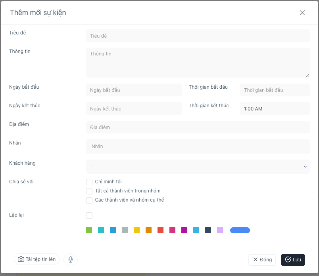The width and height of the screenshot is (319, 276).
Task: Pick the pink color swatch
Action: (172, 230)
